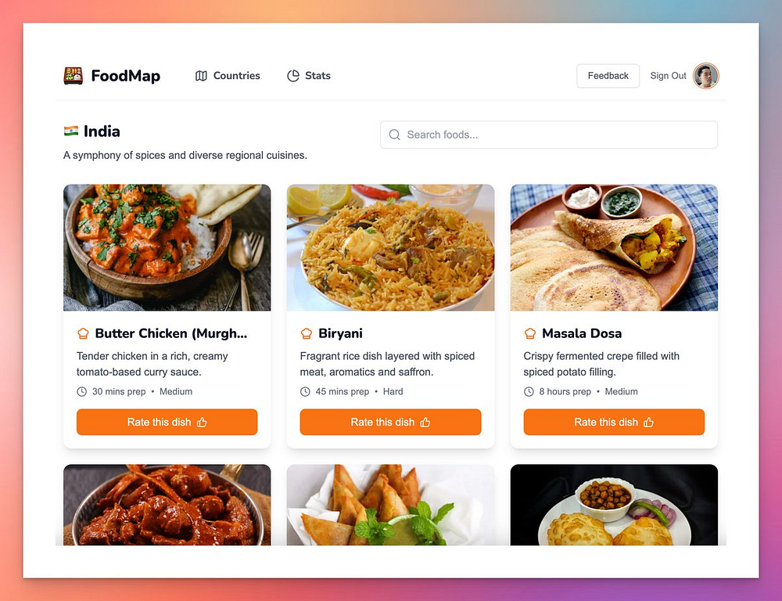Open the Countries navigation item
This screenshot has width=782, height=601.
coord(228,76)
